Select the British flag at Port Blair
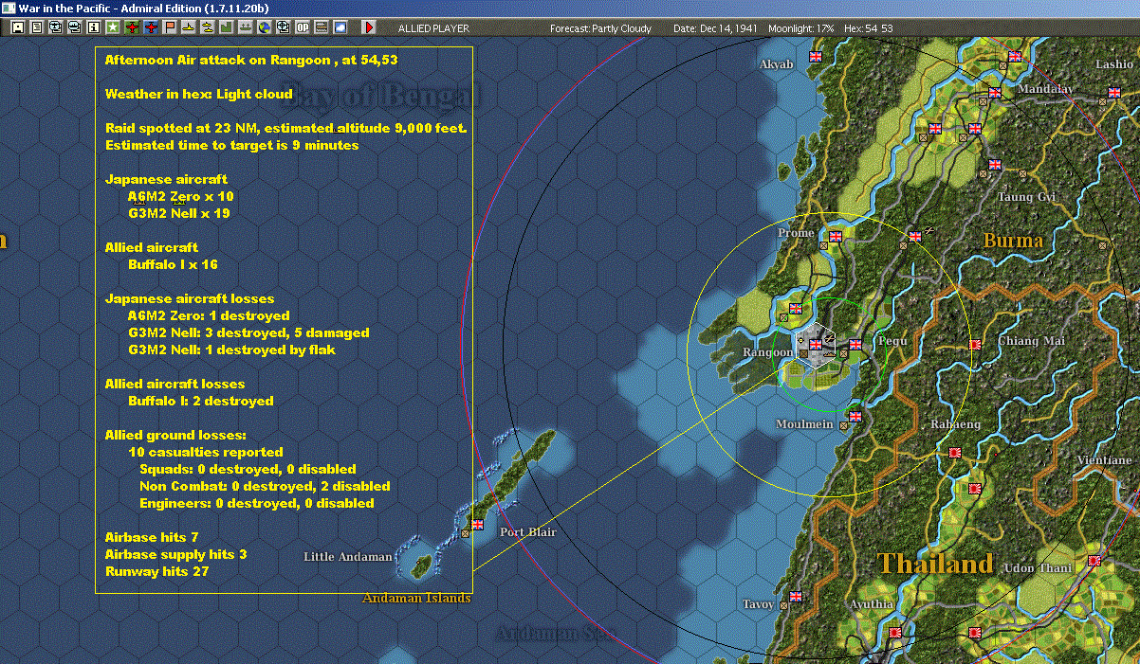 pyautogui.click(x=477, y=524)
